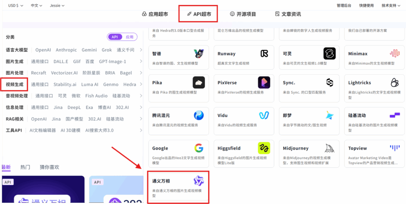Click the 即梦 logo icon
The width and height of the screenshot is (406, 204).
[329, 115]
